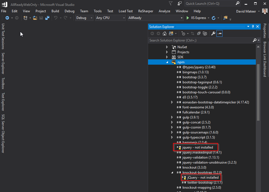The width and height of the screenshot is (269, 192).
Task: Click the Navigate Backward toolbar icon
Action: 7,18
